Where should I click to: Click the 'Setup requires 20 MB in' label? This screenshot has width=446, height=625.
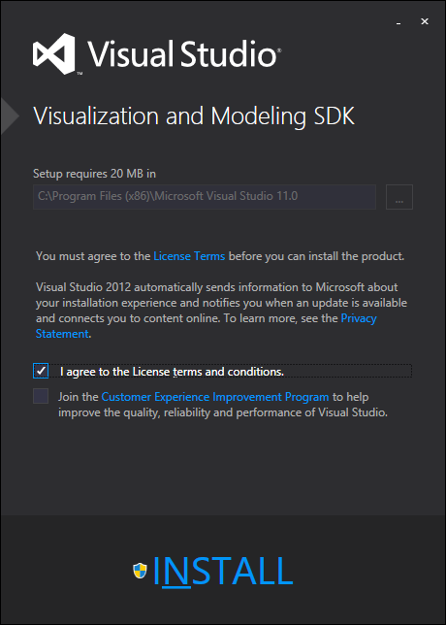(x=94, y=174)
